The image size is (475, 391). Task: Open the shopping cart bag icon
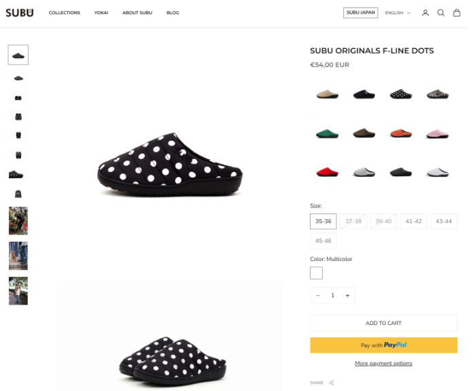point(457,13)
